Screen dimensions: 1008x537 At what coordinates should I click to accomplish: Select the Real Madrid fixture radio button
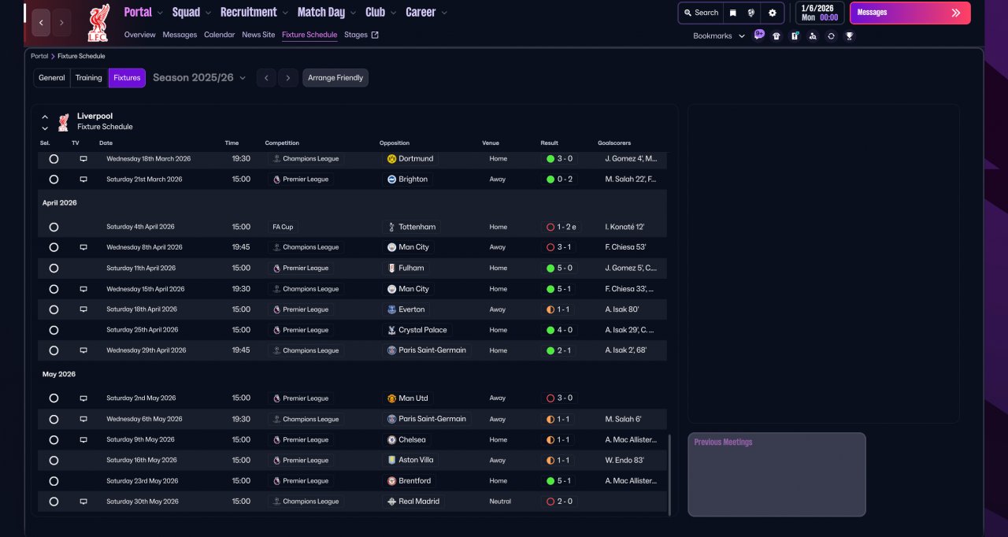click(54, 502)
